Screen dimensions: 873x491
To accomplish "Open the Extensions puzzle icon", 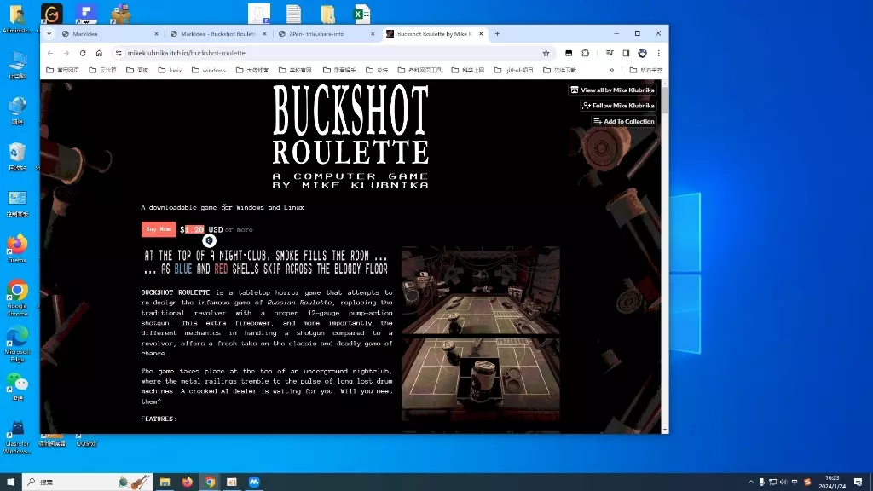I will pos(585,53).
